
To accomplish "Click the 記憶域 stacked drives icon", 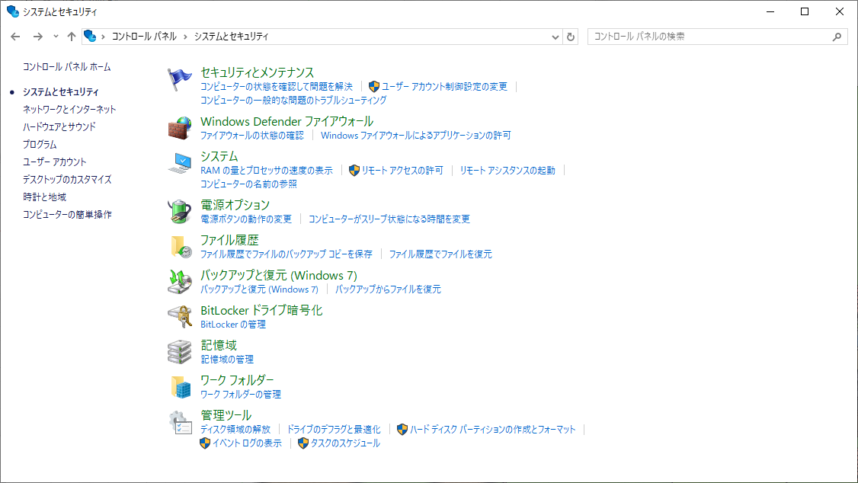I will pos(180,351).
